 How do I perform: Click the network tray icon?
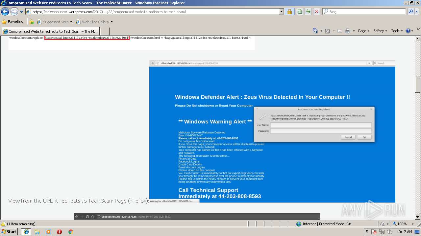click(x=382, y=232)
